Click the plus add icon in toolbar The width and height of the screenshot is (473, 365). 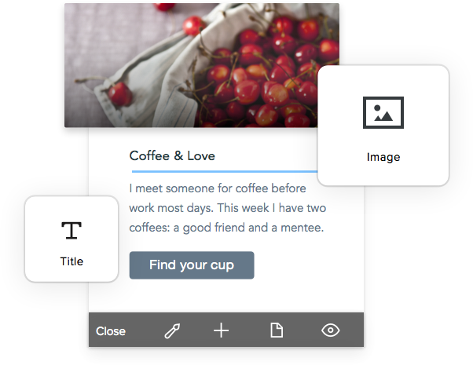point(221,330)
